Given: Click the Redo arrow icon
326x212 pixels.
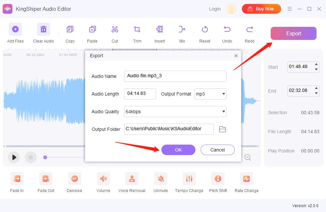Looking at the screenshot, I should 249,29.
